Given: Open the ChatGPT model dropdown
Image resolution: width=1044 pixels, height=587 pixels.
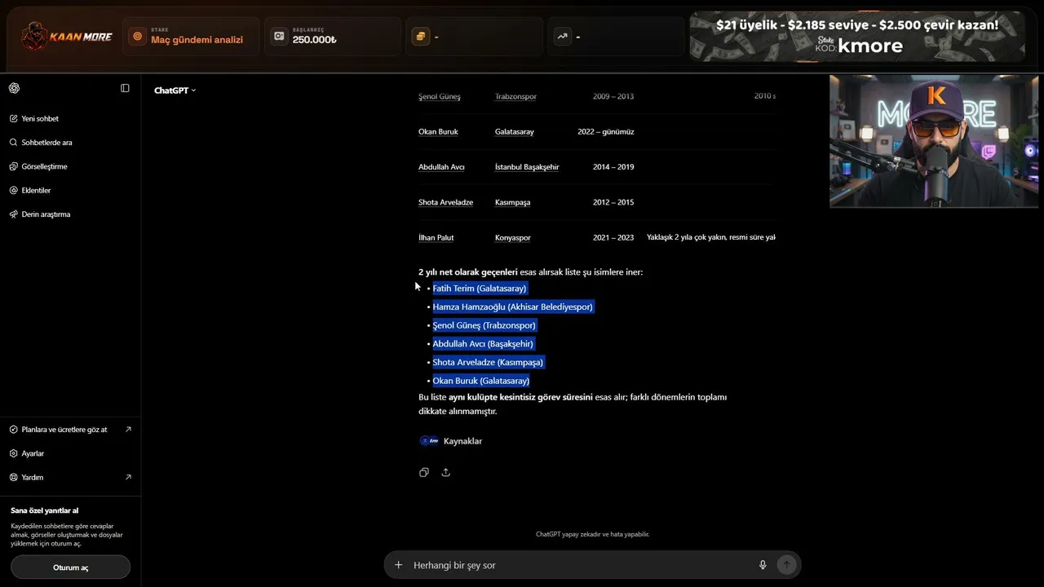Looking at the screenshot, I should click(175, 90).
